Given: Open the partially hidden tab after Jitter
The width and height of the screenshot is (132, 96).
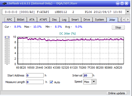Looking at the screenshot, I should click(x=120, y=20).
